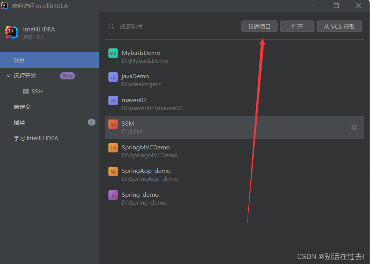Minimize the welcome window
370x264 pixels.
(x=314, y=6)
